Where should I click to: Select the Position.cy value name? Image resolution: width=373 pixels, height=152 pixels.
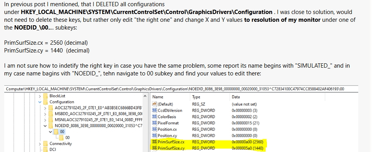tap(167, 136)
